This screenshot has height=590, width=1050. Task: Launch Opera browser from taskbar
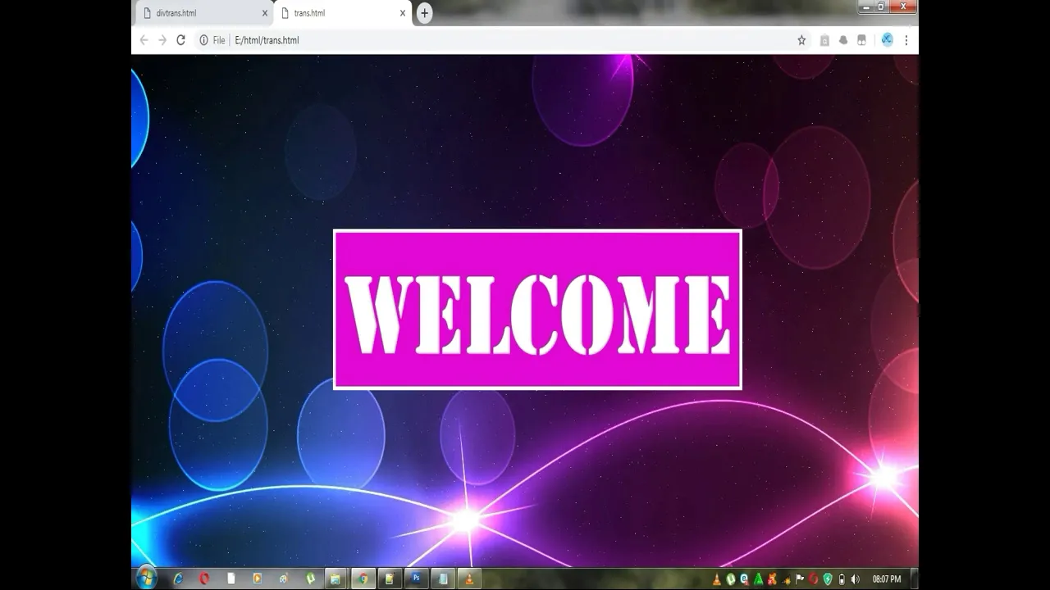coord(204,579)
